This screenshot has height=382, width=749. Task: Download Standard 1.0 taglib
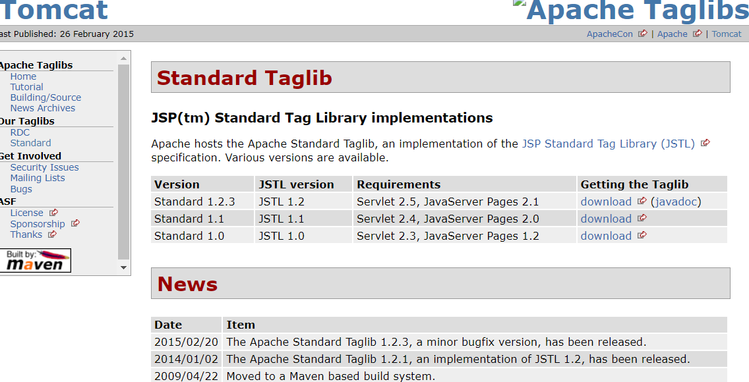pos(606,236)
